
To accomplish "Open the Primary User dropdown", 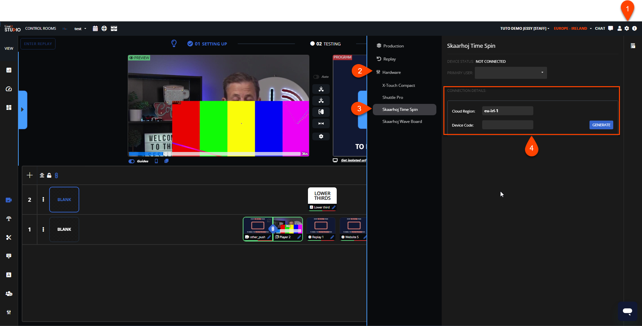I will coord(511,73).
